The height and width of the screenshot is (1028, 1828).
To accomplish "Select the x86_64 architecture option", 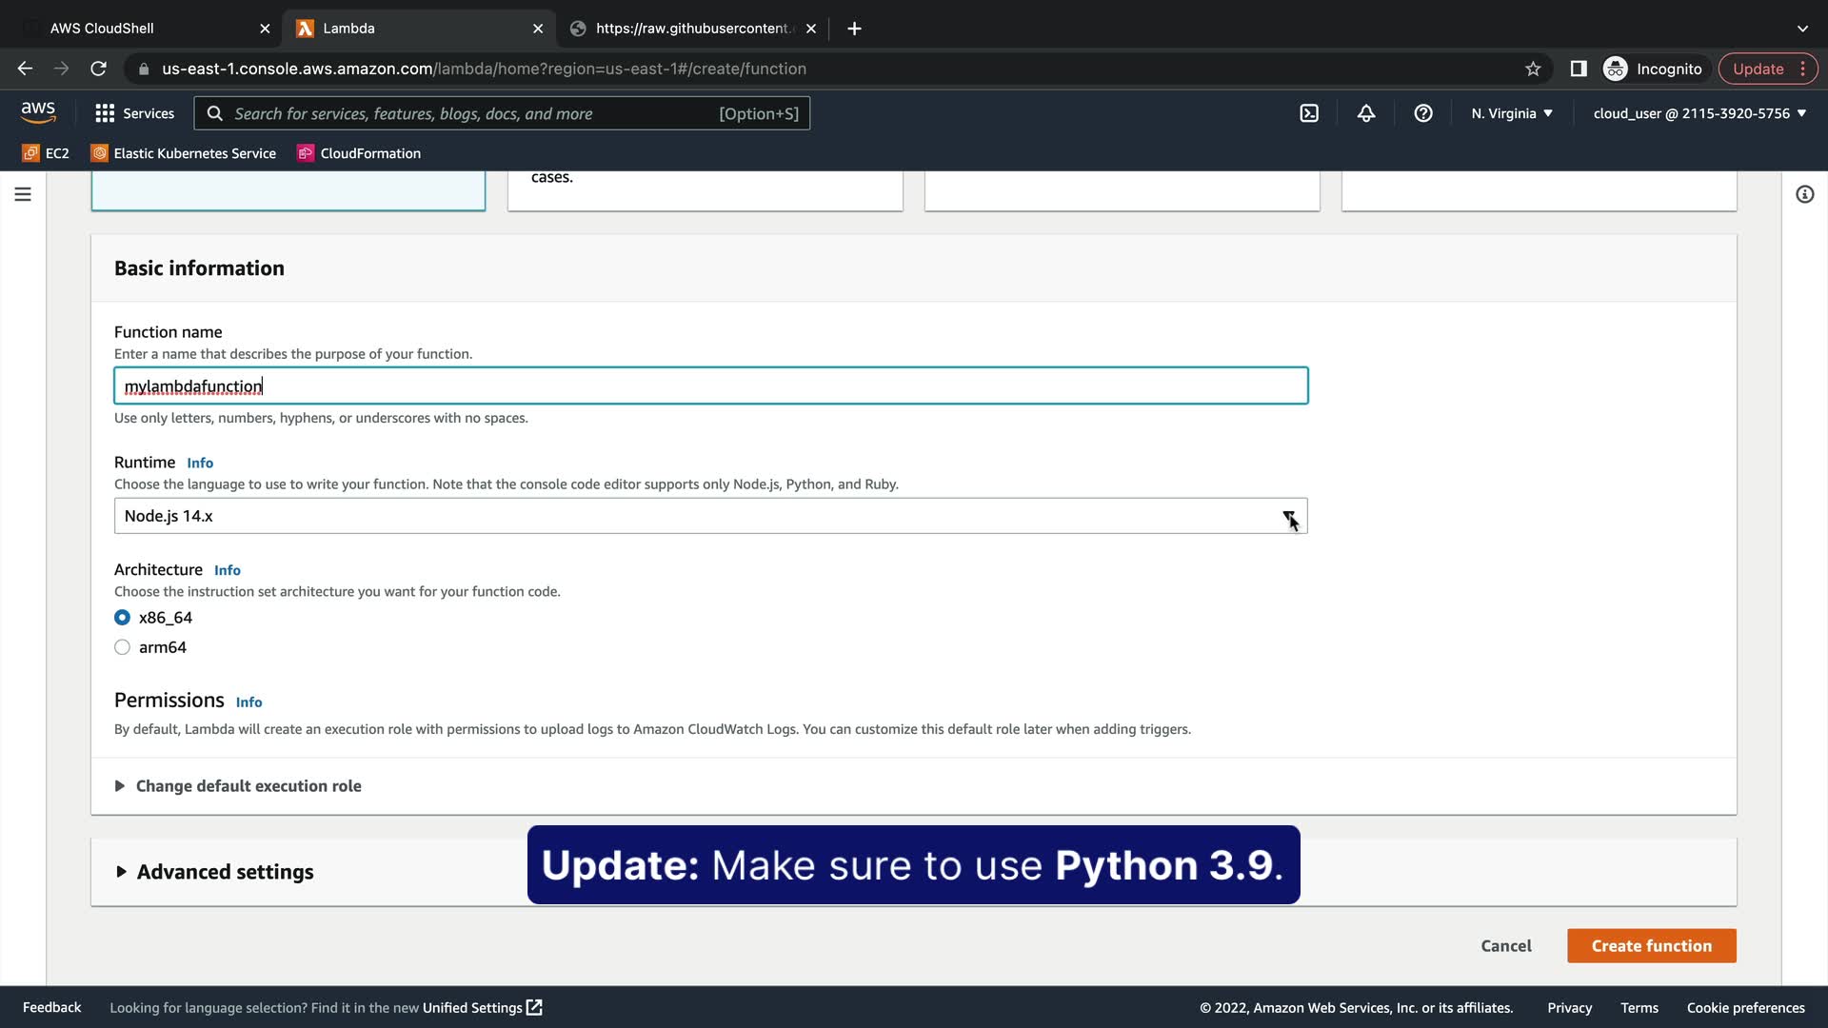I will tap(123, 618).
